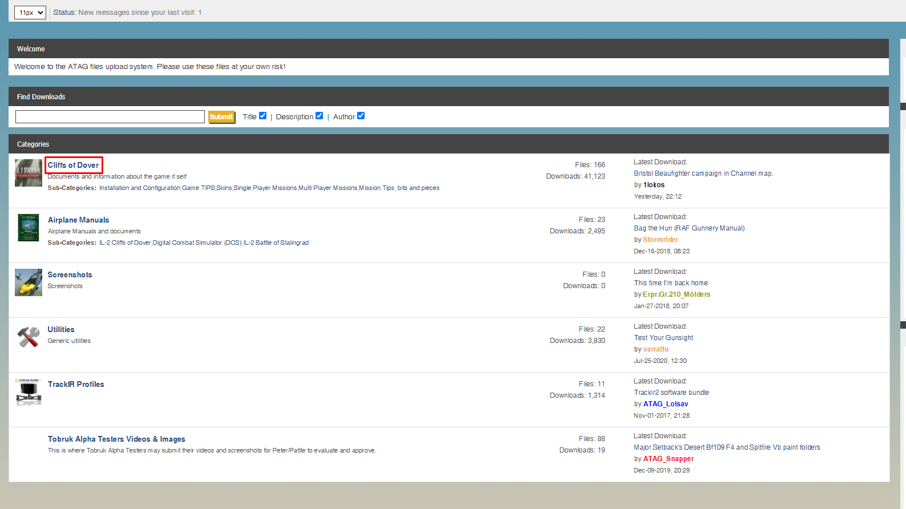Click the Airplane Manuals category icon
The height and width of the screenshot is (509, 906).
[x=29, y=228]
